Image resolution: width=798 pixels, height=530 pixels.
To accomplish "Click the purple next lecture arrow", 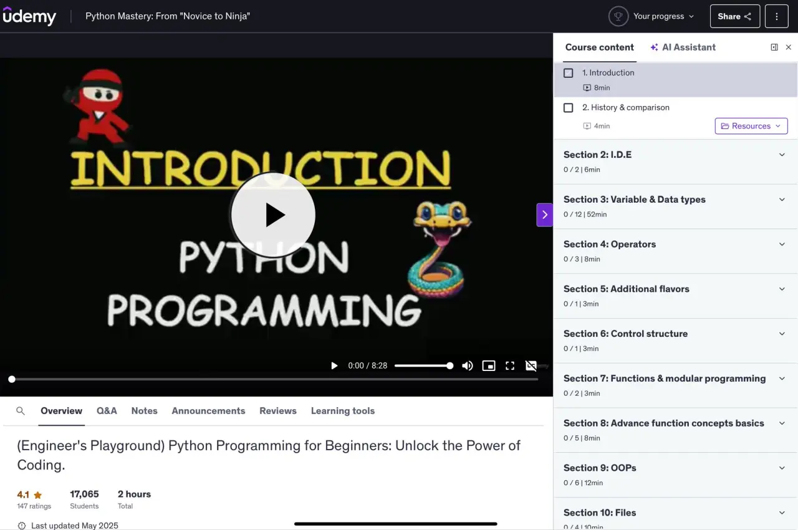I will [544, 214].
